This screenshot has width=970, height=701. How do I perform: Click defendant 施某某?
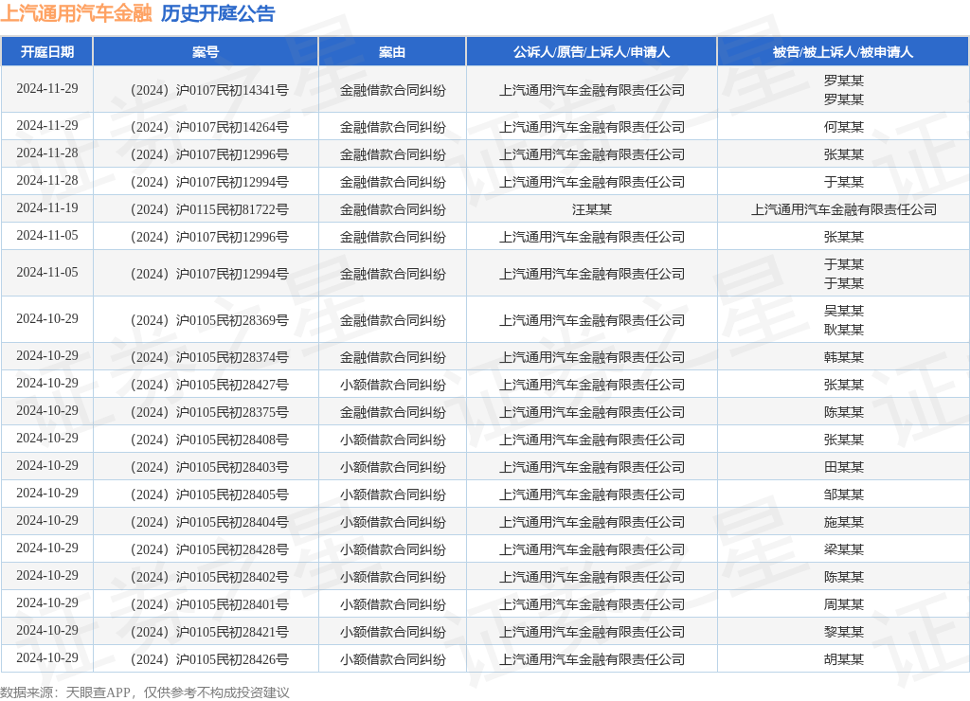[843, 522]
